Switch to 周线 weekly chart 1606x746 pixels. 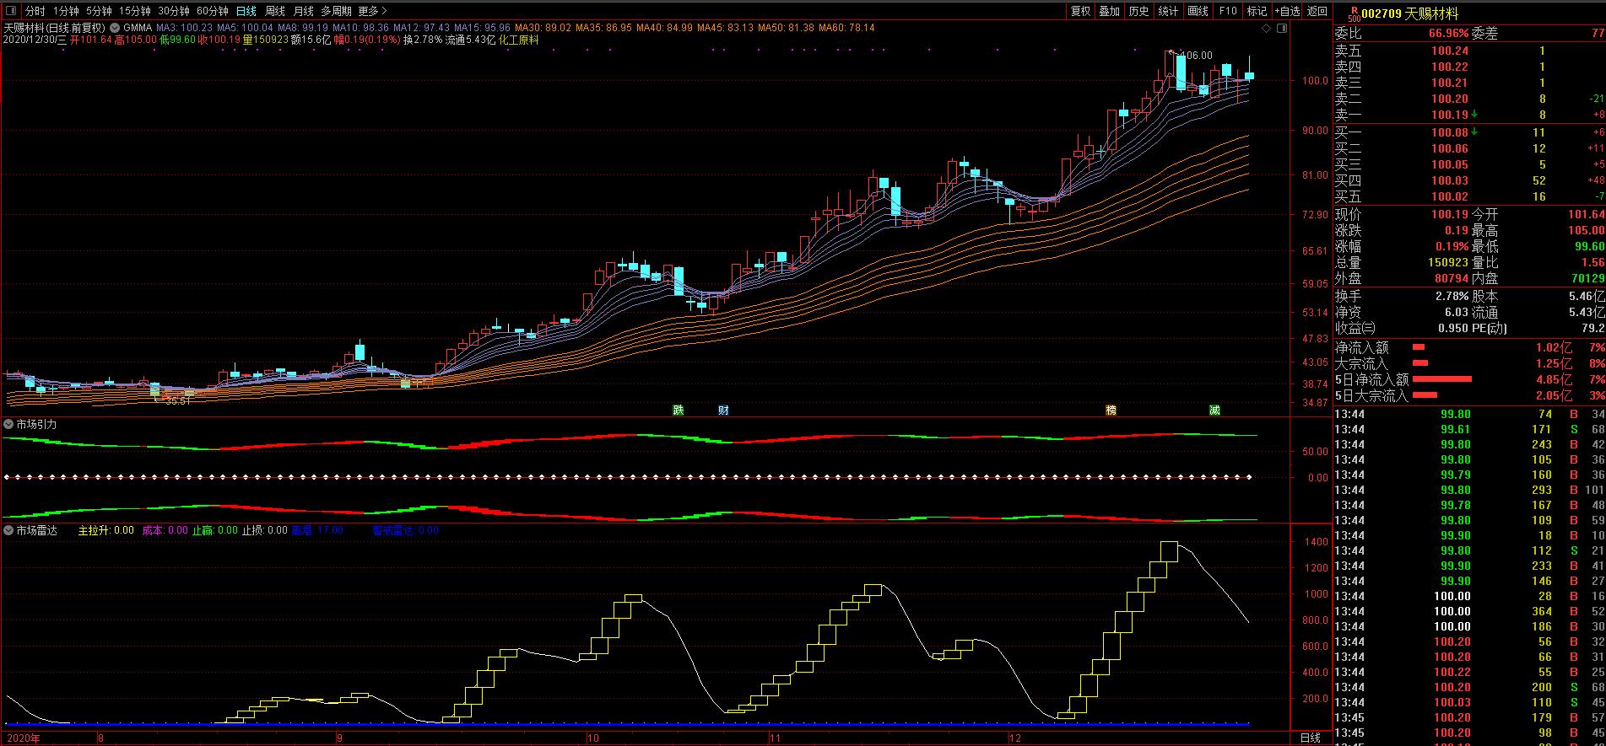click(275, 11)
